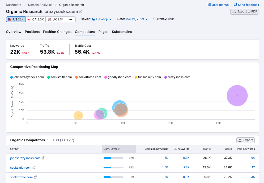The height and width of the screenshot is (183, 264).
Task: Click johnscrazysocks.com Paid Keywords value 44
Action: (x=253, y=158)
